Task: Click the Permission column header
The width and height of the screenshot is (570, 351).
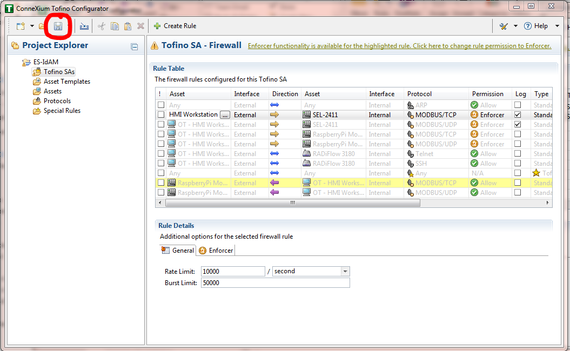Action: tap(491, 94)
